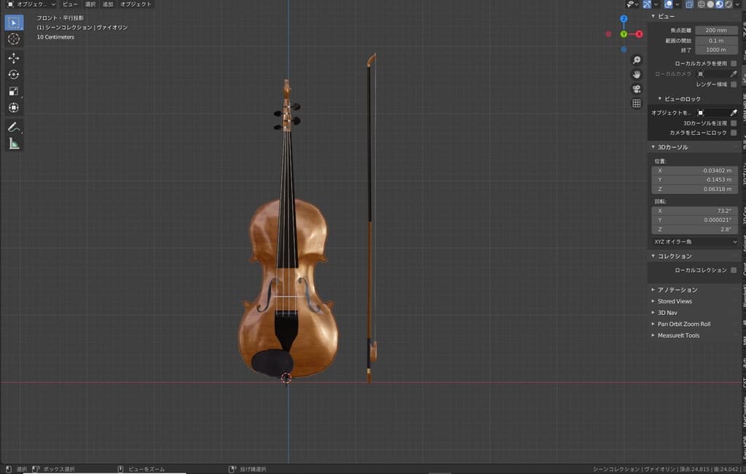Open the 追加 menu
Viewport: 746px width, 474px height.
pos(108,4)
